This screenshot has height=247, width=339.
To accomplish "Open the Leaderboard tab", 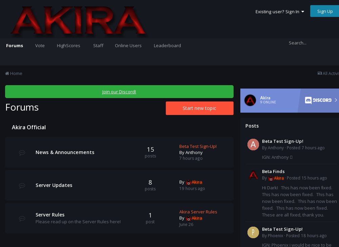I will click(167, 45).
